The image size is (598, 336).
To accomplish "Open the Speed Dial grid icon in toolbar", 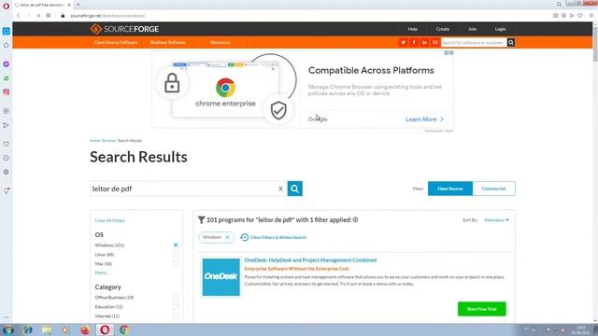I will [49, 16].
